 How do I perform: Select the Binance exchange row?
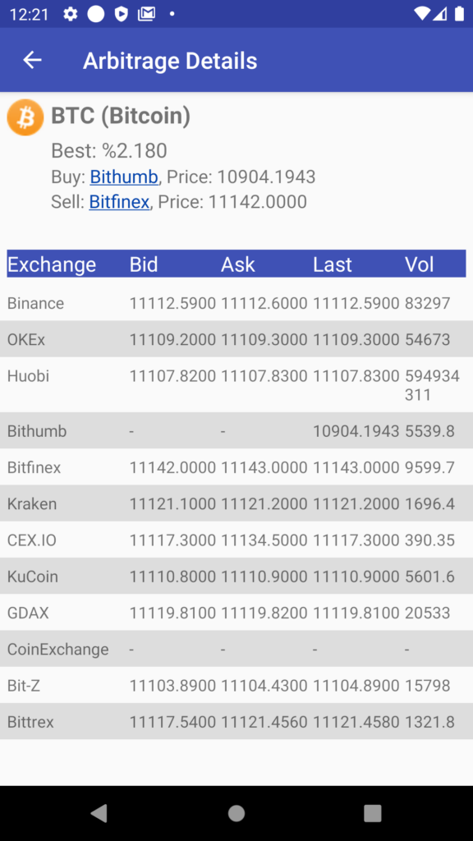[x=236, y=303]
